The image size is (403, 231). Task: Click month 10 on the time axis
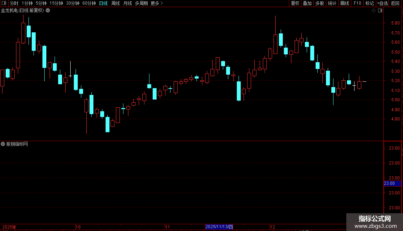coord(78,227)
